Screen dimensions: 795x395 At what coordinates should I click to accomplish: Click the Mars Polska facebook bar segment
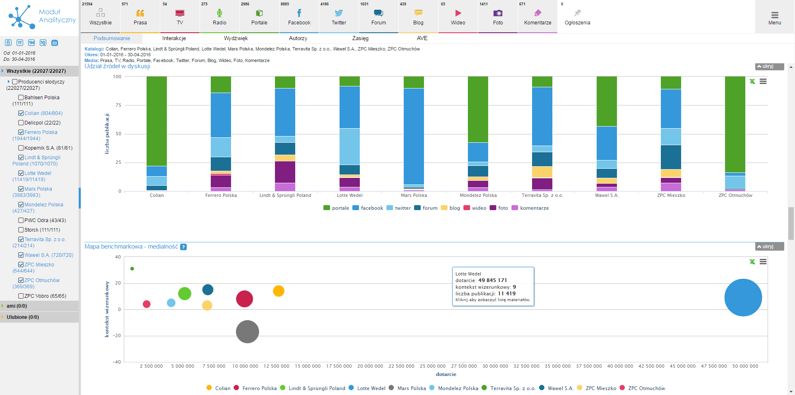click(414, 136)
